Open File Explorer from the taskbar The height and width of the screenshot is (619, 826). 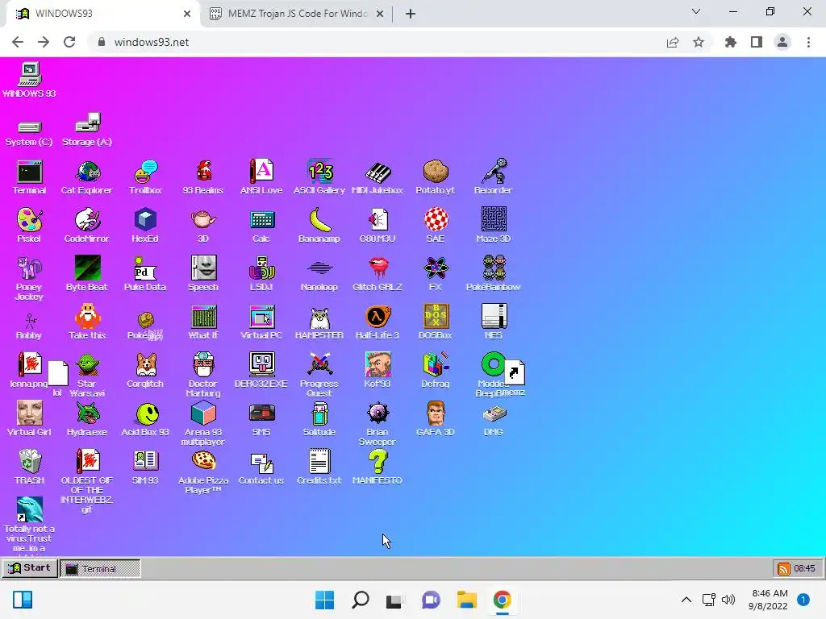[x=467, y=600]
